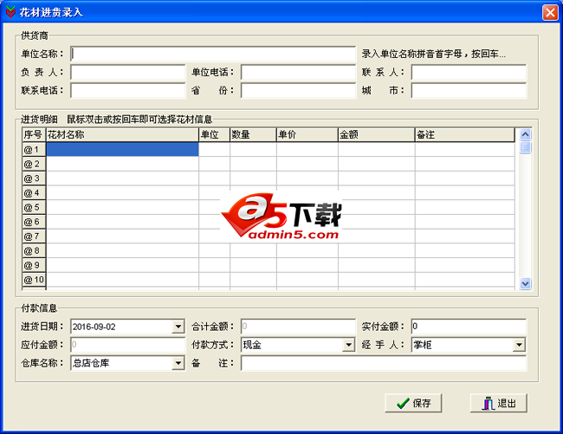Expand the 仓库名称 dropdown showing 总店仓库
This screenshot has height=434, width=563.
[178, 363]
